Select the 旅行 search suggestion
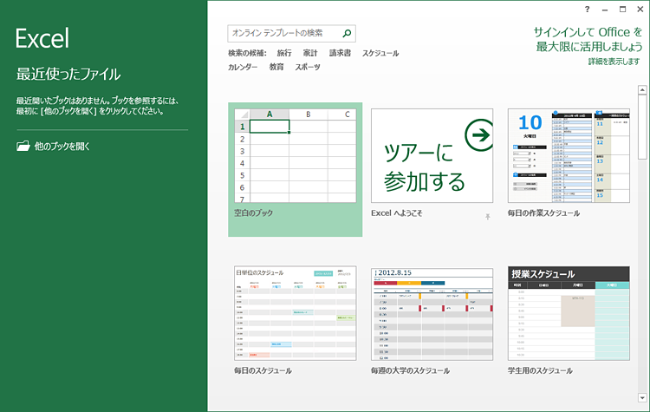Screen dimensions: 650x412 (284, 53)
